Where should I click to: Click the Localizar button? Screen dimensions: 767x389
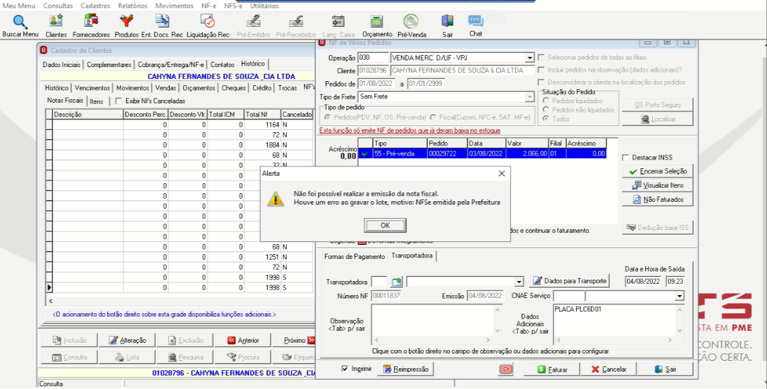[658, 119]
